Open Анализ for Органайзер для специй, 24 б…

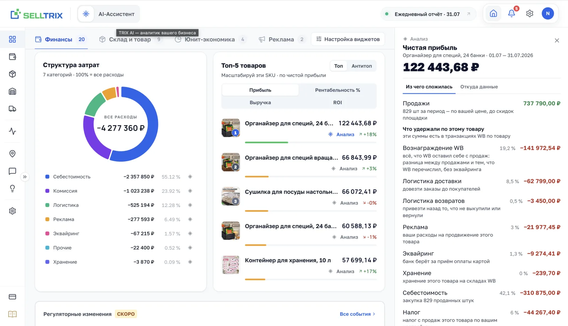341,135
